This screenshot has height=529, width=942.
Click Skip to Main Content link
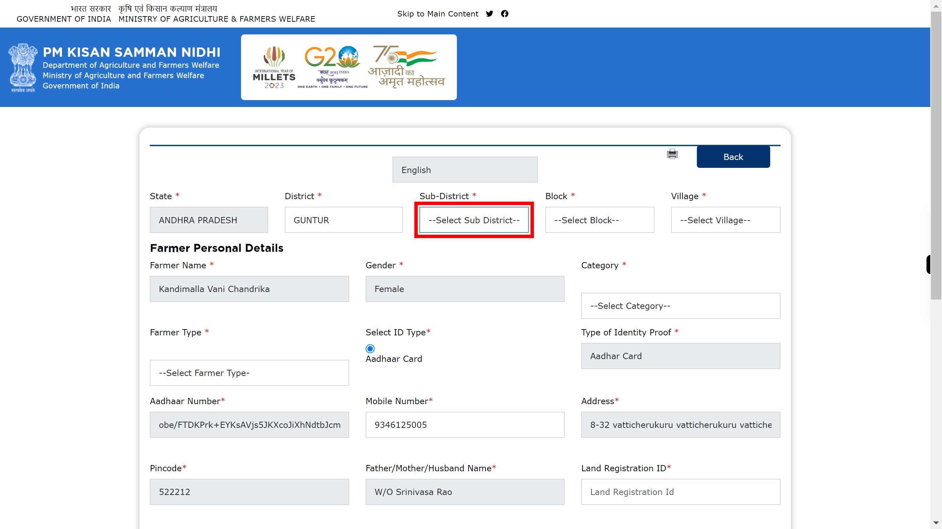pyautogui.click(x=439, y=14)
